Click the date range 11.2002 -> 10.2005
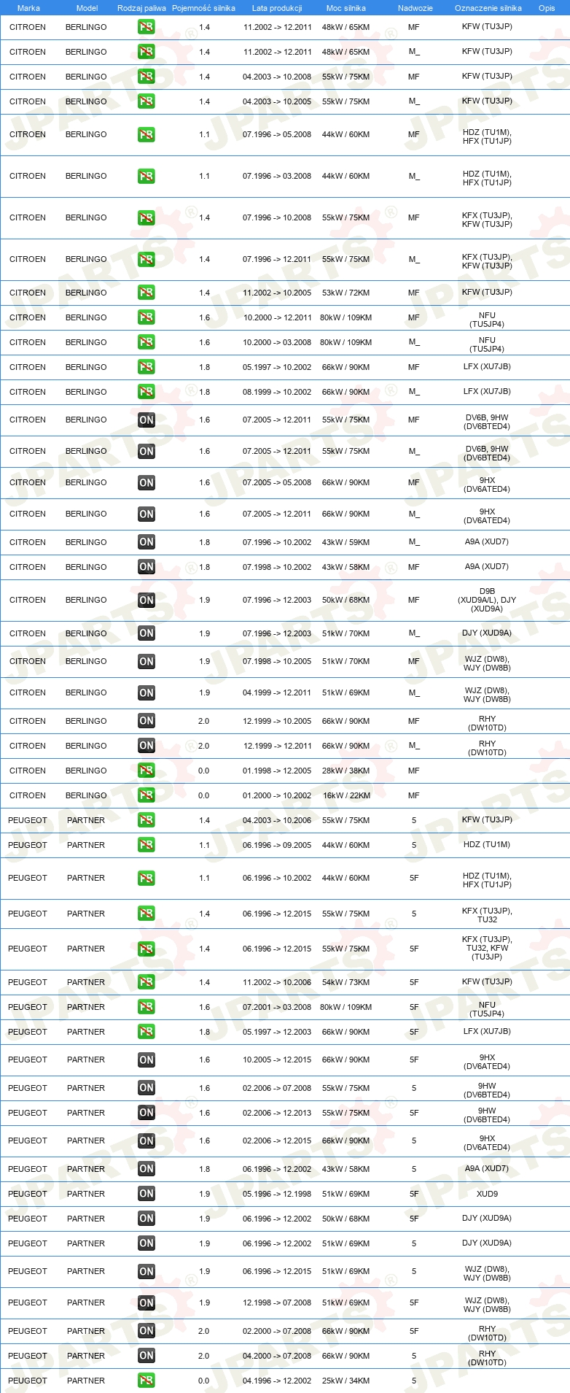The width and height of the screenshot is (570, 1393). tap(277, 293)
